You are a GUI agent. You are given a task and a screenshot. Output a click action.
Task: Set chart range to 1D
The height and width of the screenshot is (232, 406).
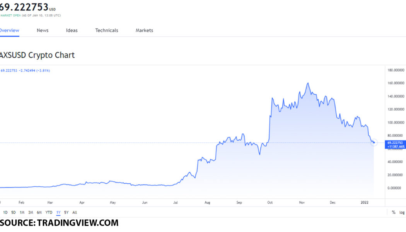(x=5, y=212)
